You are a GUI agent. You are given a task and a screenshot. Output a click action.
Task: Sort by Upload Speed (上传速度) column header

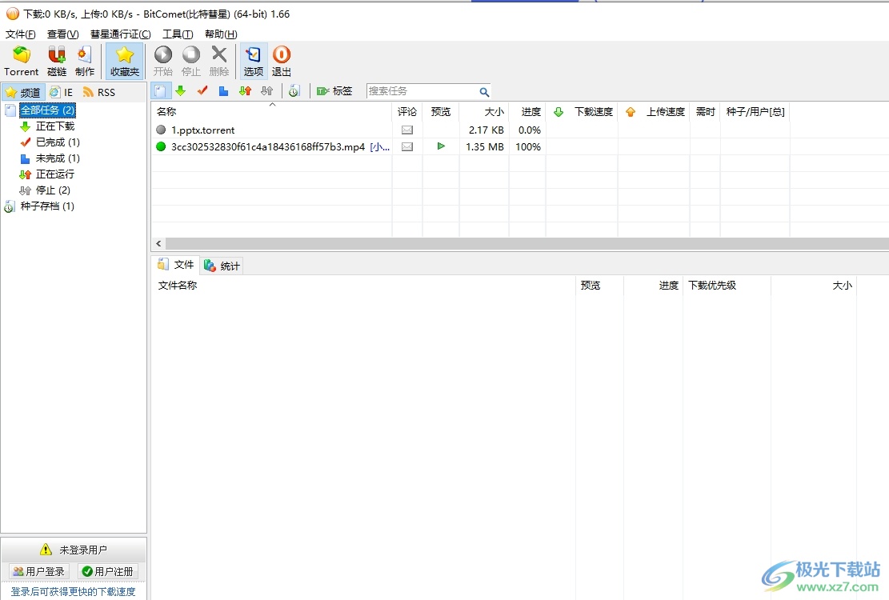coord(654,112)
